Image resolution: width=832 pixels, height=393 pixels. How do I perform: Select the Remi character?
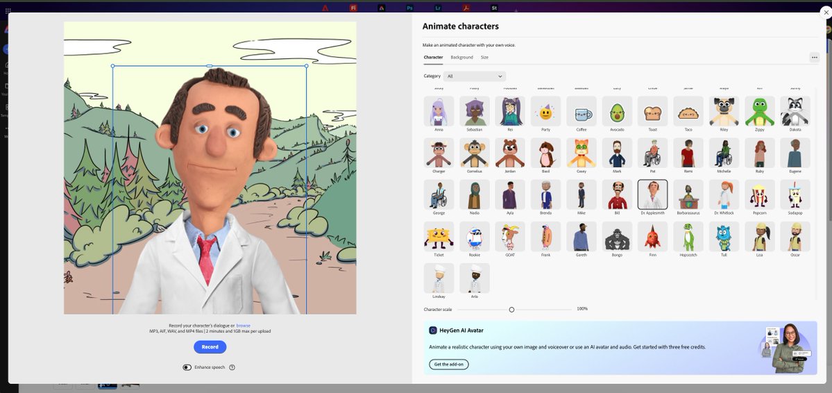(x=688, y=153)
